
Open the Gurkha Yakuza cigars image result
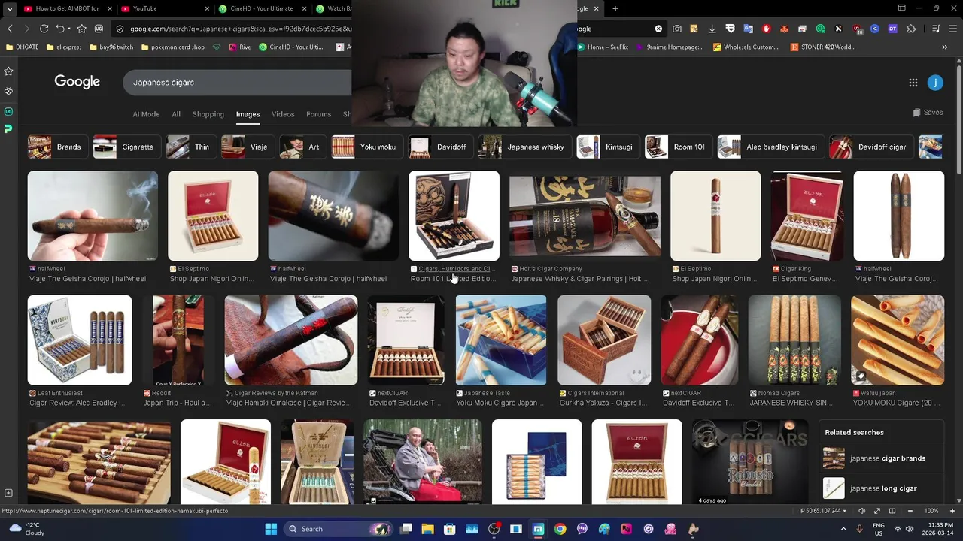tap(604, 340)
